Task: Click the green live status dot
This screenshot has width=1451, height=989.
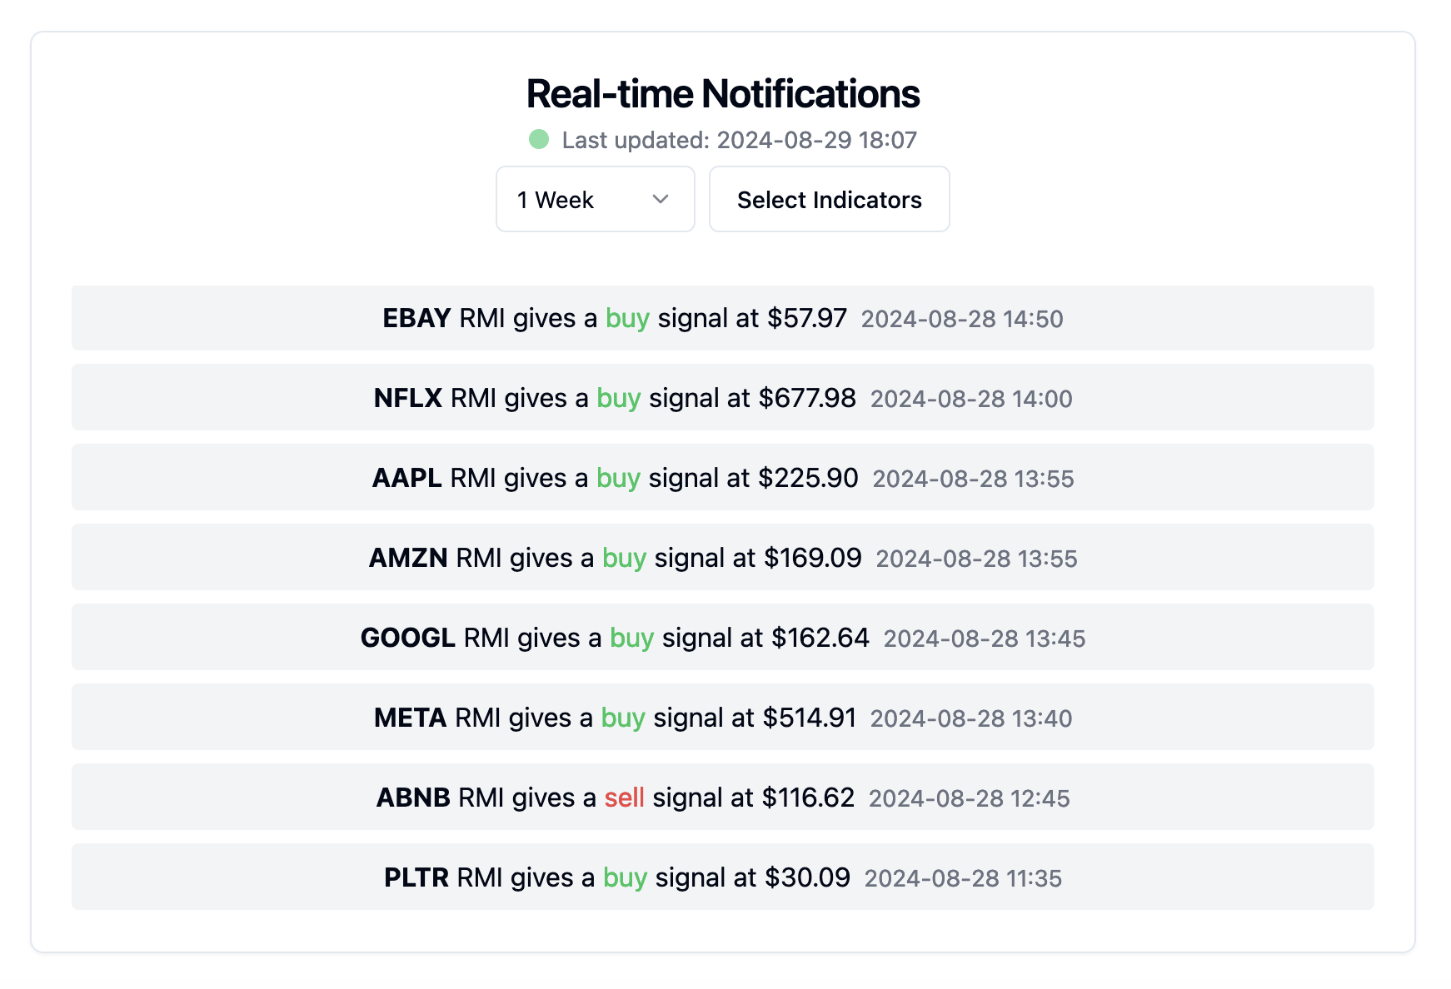Action: point(539,139)
